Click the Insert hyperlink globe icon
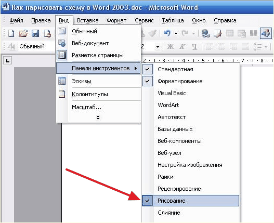 [205, 33]
